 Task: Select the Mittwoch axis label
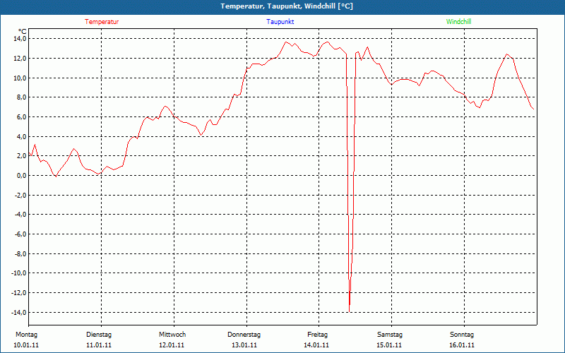coord(172,335)
